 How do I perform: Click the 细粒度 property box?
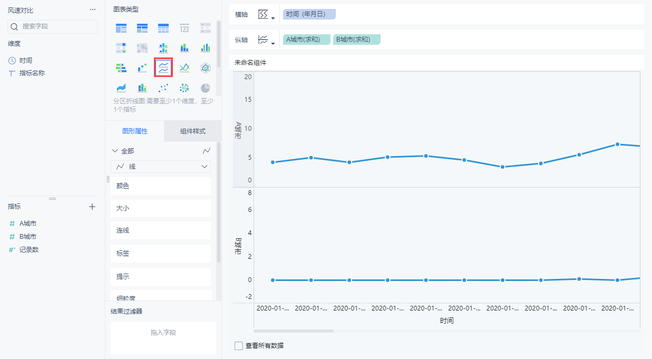[161, 296]
